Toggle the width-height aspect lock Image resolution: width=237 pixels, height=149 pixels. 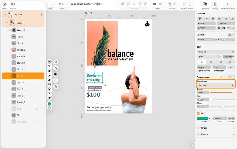[216, 40]
